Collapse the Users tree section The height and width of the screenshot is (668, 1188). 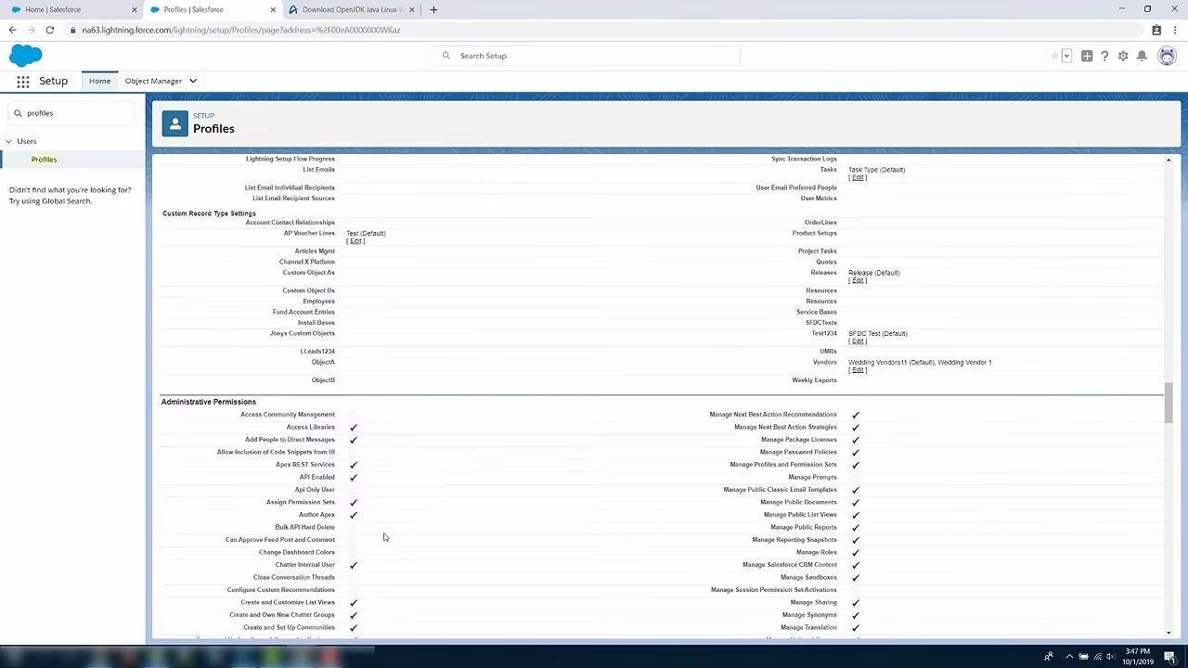(x=9, y=141)
